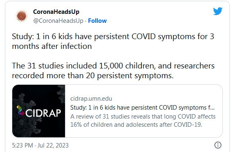Click the 'recorded more than 20 persistent symptoms' line
231x152 pixels.
pyautogui.click(x=93, y=76)
